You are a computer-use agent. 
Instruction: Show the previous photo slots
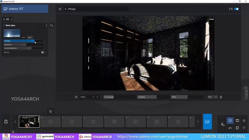[16, 122]
